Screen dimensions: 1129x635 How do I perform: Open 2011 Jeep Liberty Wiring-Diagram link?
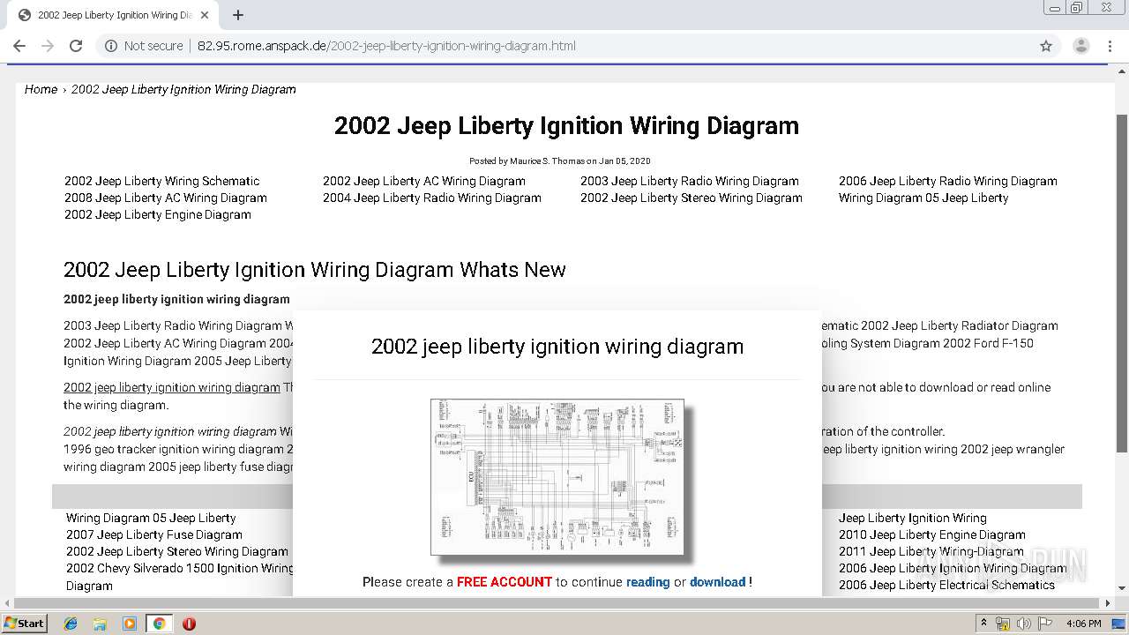(x=931, y=551)
